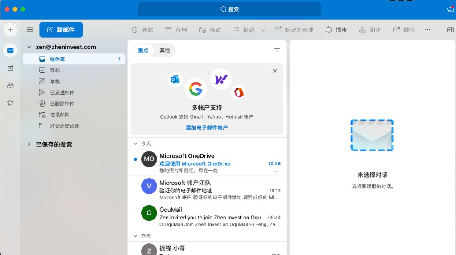Toggle the hamburger sidebar menu
Image resolution: width=456 pixels, height=255 pixels.
click(30, 30)
